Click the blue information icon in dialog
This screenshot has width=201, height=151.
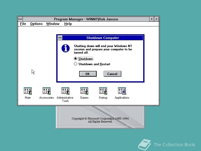click(66, 48)
